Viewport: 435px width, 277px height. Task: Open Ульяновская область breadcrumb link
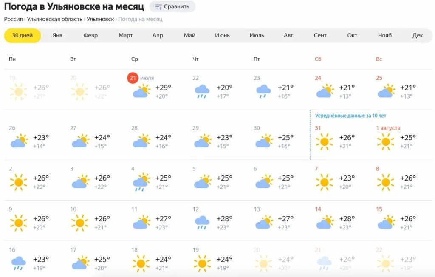(55, 20)
